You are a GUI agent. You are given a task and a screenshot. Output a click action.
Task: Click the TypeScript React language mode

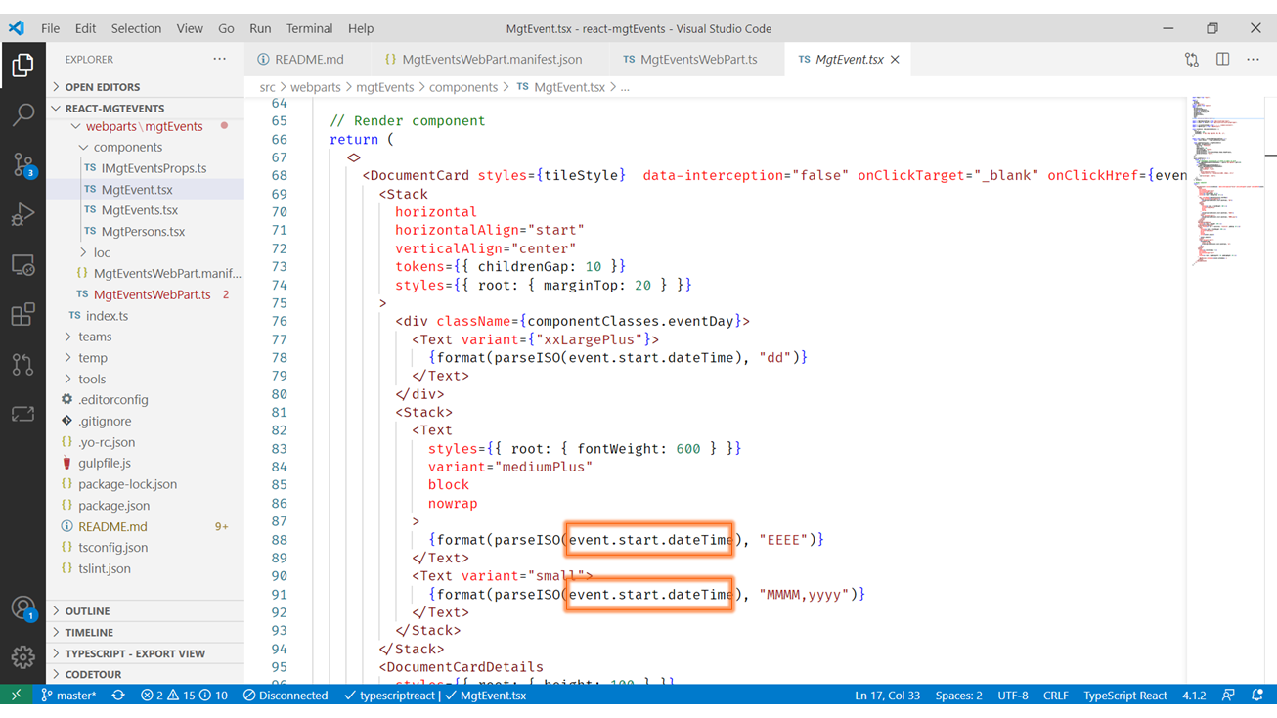pos(1124,696)
